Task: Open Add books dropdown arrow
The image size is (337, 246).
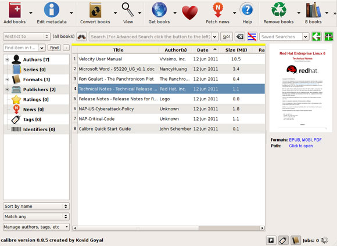Action: point(31,13)
